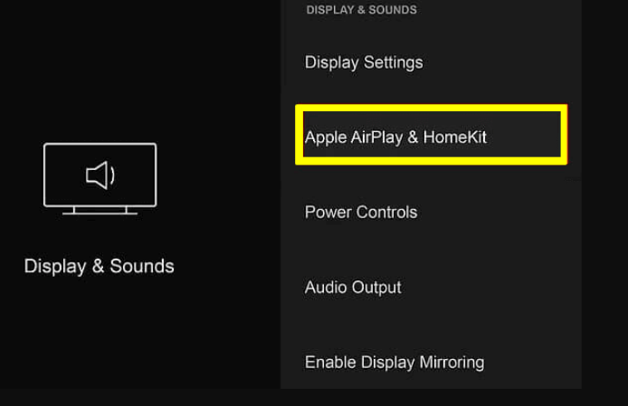Image resolution: width=628 pixels, height=406 pixels.
Task: Click the TV icon's stand base
Action: pyautogui.click(x=100, y=212)
